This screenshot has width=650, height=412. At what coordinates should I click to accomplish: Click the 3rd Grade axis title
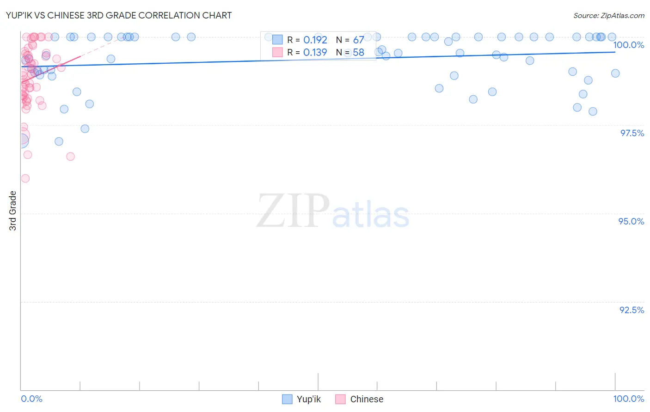click(x=12, y=211)
